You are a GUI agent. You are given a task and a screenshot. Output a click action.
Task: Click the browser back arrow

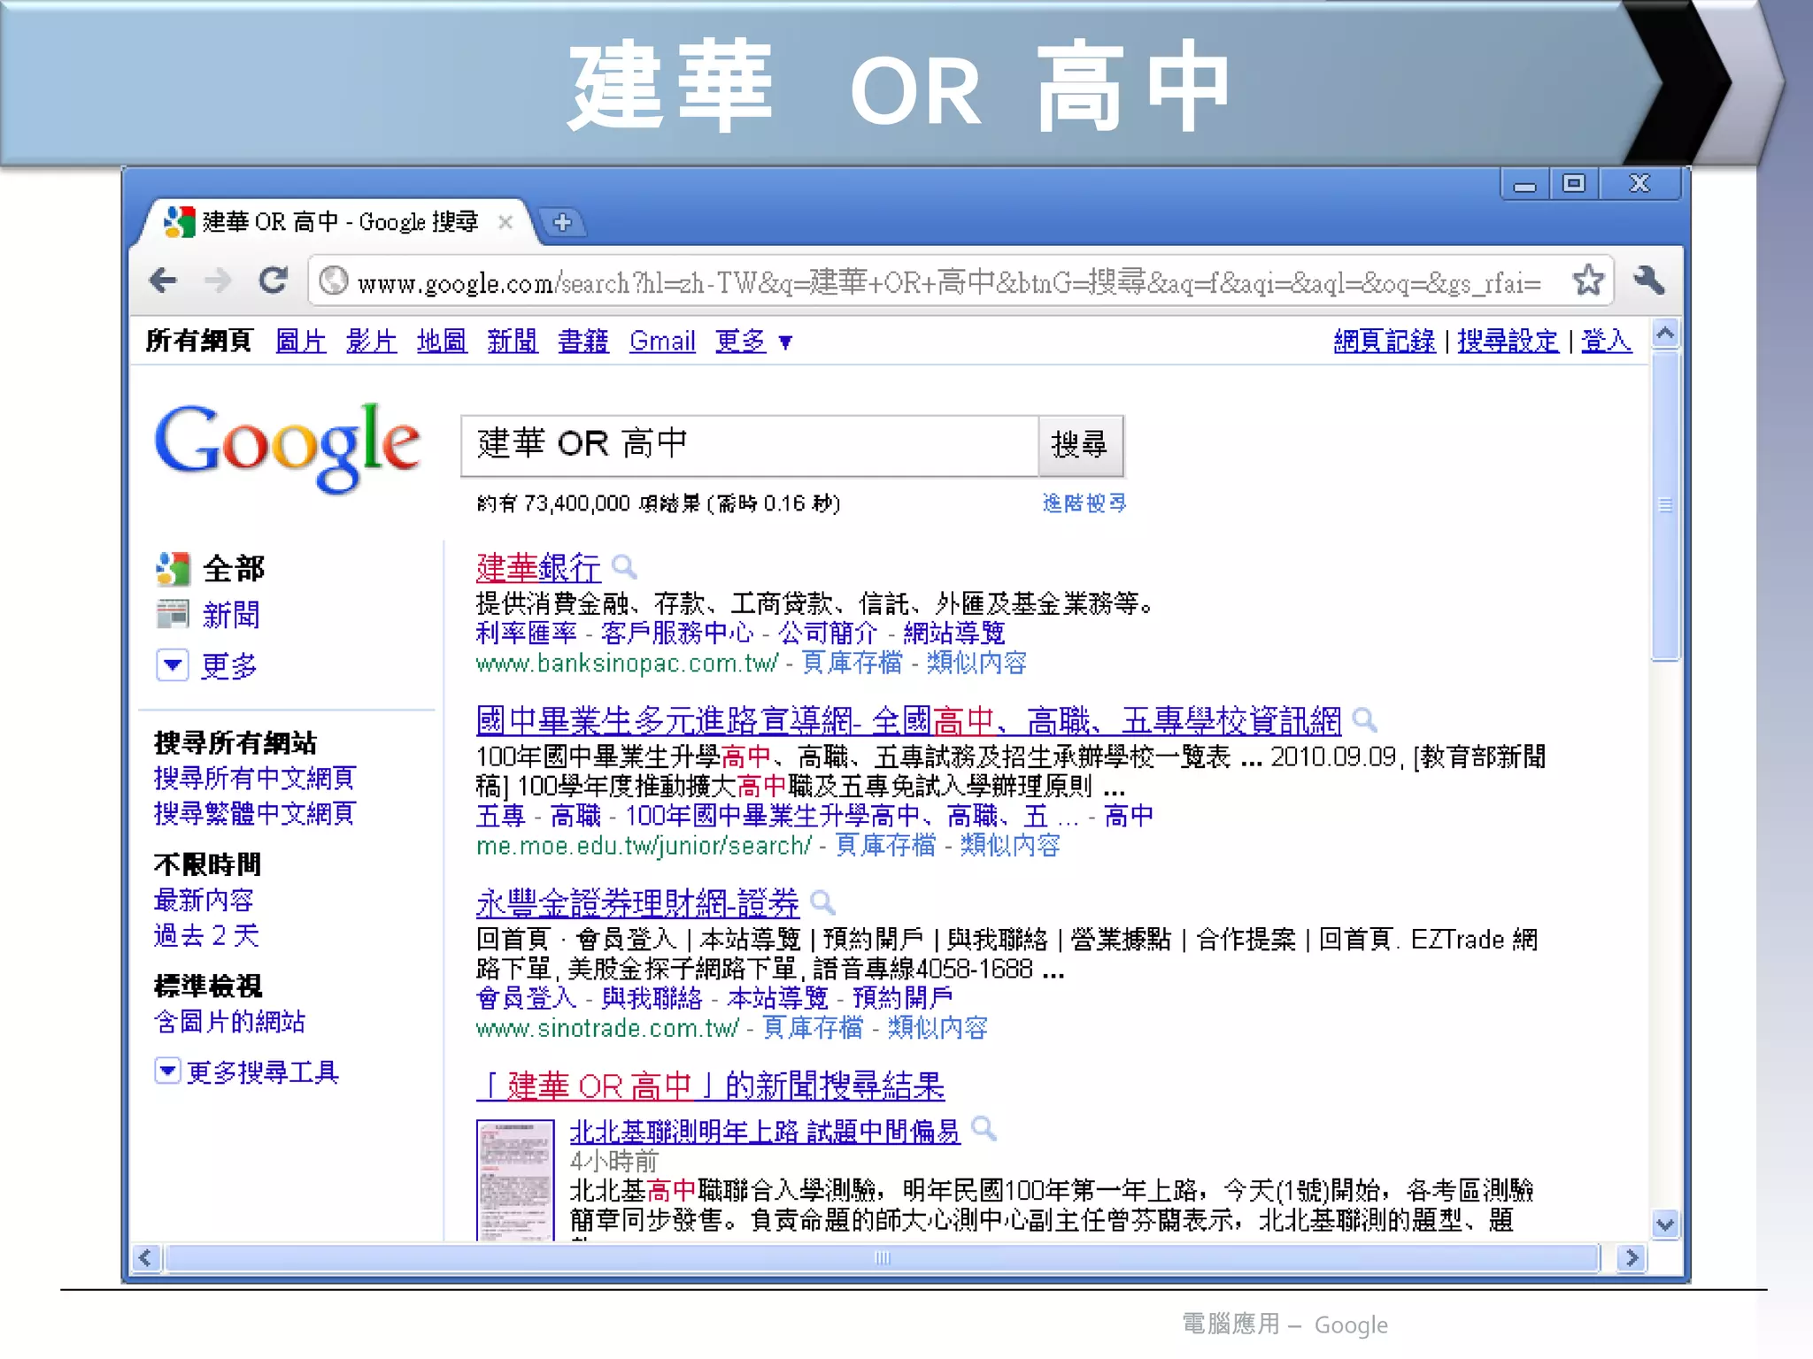pyautogui.click(x=163, y=281)
